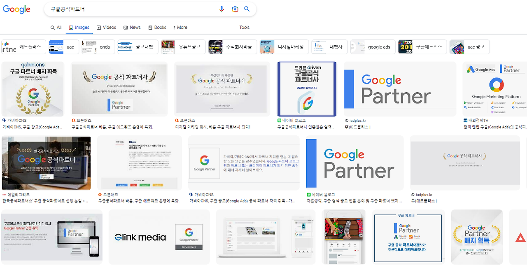
Task: Switch to the Videos tab
Action: click(106, 28)
